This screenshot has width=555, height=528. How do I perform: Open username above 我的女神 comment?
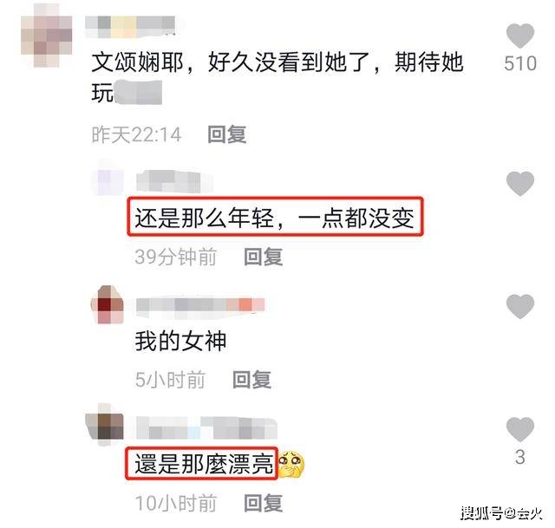200,305
